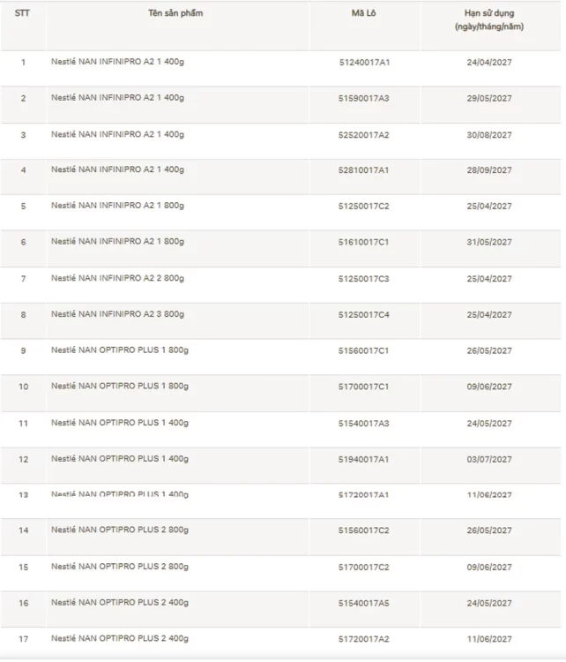Select the expiry date 30/08/2027
This screenshot has width=566, height=662.
489,135
